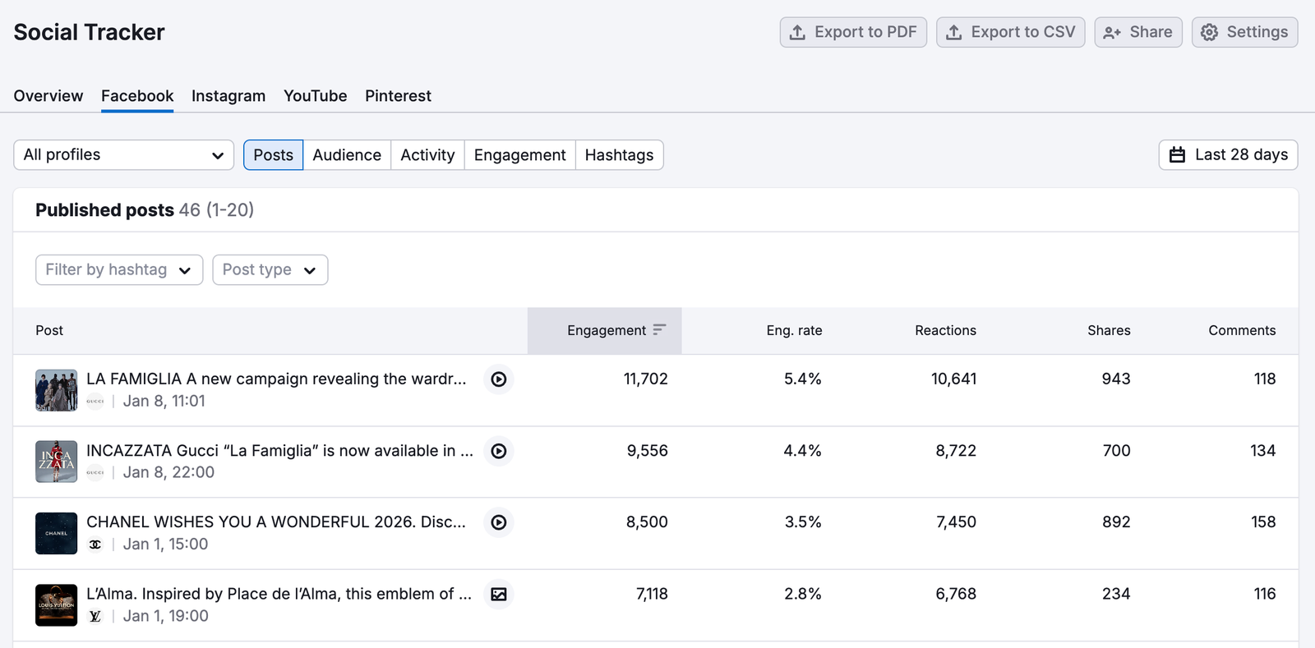Click comments value 134
1315x648 pixels.
coord(1263,450)
